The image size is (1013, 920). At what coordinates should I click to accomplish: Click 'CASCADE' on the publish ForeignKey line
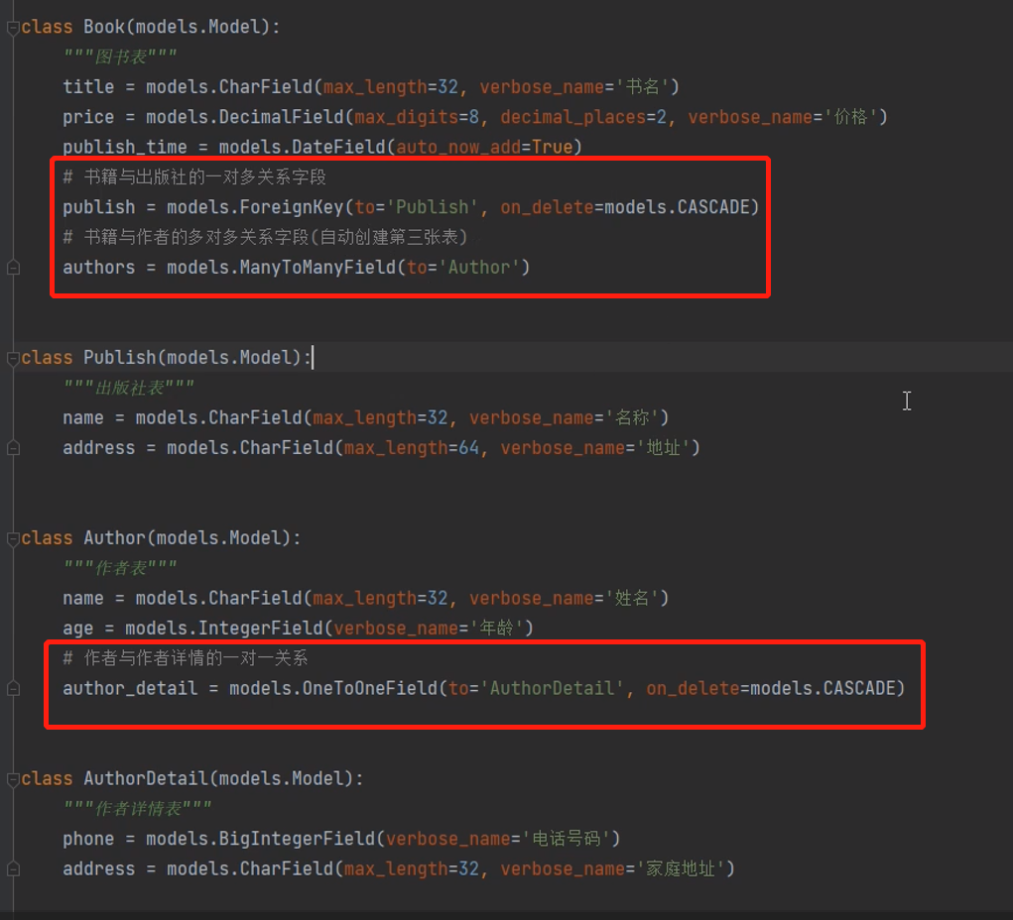coord(713,207)
